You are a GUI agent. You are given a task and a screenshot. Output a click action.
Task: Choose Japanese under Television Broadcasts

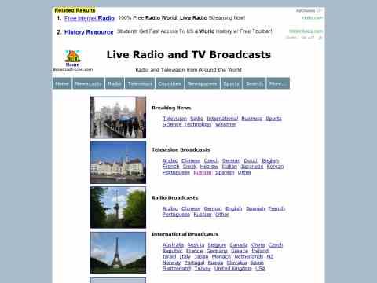(252, 167)
